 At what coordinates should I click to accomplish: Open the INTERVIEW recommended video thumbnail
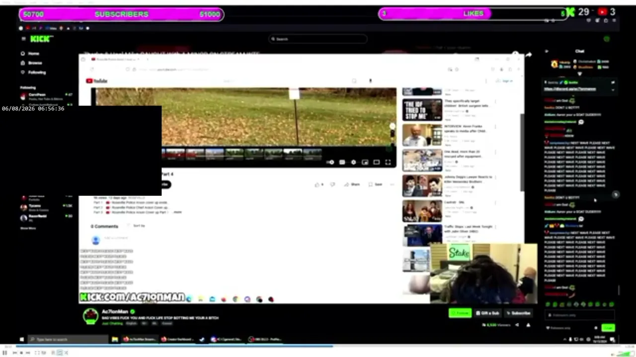422,135
